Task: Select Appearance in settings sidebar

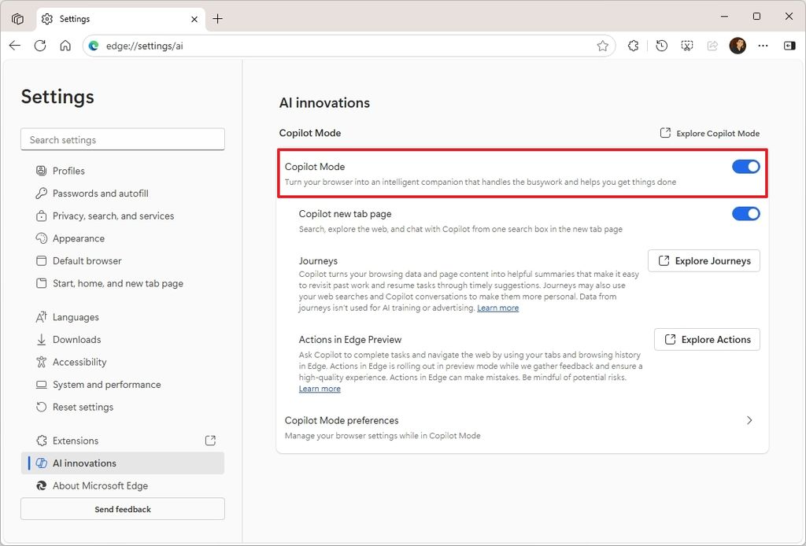Action: (x=122, y=238)
